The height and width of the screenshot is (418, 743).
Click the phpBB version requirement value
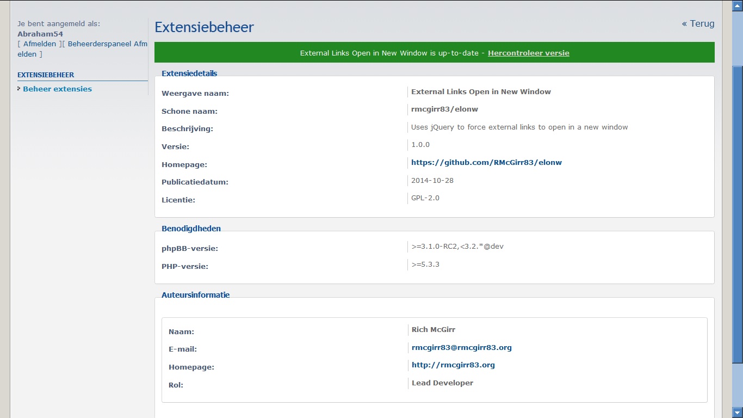tap(457, 246)
